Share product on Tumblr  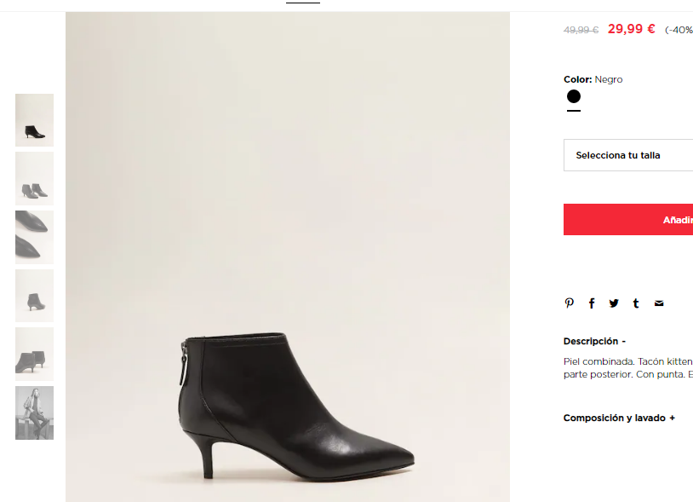click(636, 303)
